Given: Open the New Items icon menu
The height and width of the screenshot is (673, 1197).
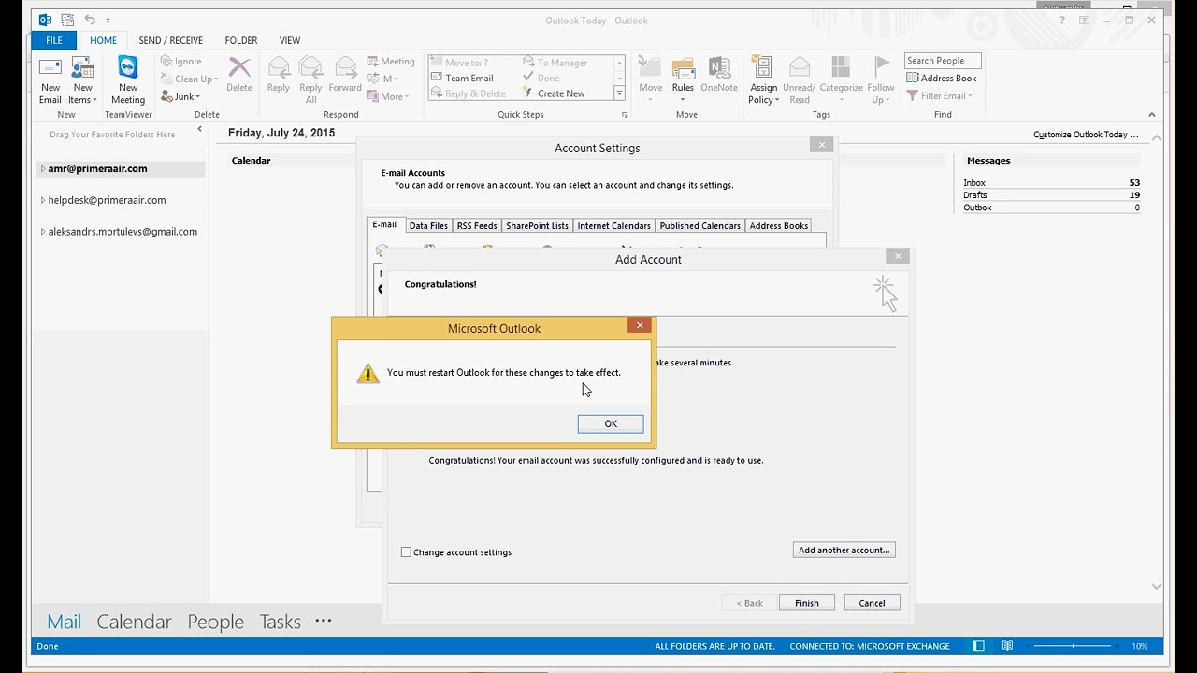Looking at the screenshot, I should (82, 80).
